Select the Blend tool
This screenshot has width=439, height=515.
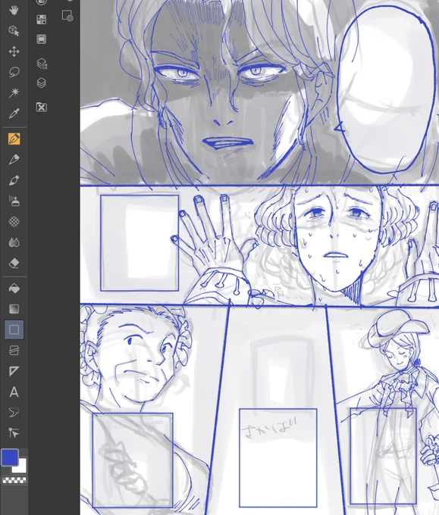[x=14, y=242]
